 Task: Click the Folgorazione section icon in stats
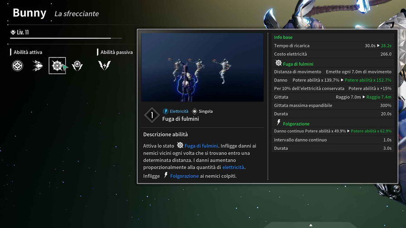(x=278, y=123)
